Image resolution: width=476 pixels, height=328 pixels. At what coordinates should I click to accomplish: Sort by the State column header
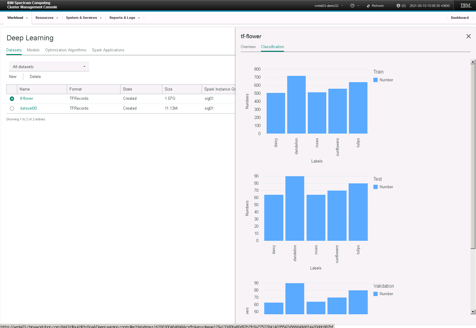click(141, 89)
